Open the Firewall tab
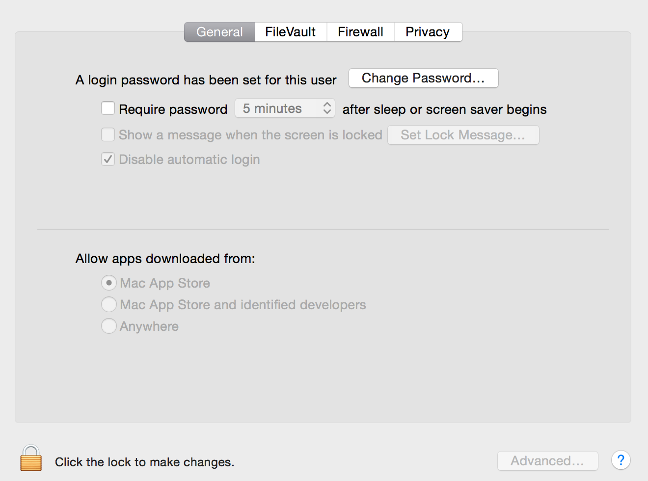648x481 pixels. [x=360, y=32]
